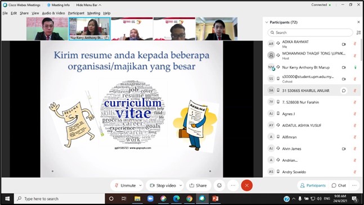Expand audio options arrow next to Unmute
364x205 pixels.
pos(140,185)
